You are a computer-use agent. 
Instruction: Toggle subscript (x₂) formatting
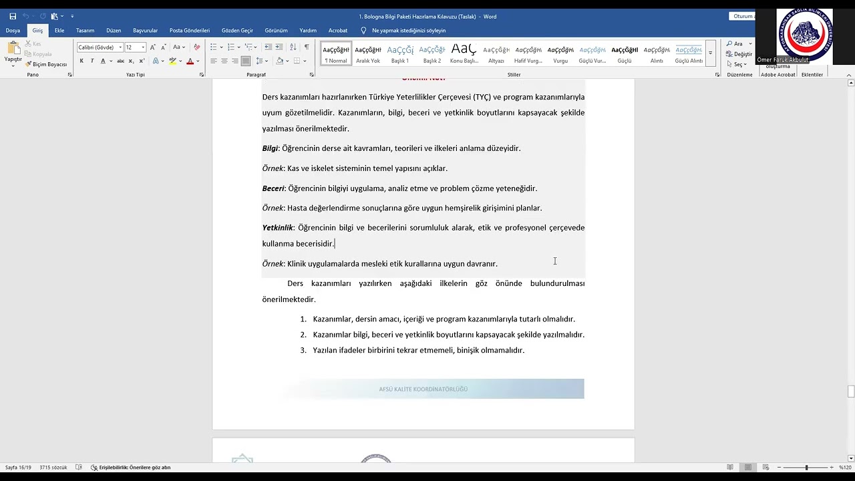[x=132, y=61]
